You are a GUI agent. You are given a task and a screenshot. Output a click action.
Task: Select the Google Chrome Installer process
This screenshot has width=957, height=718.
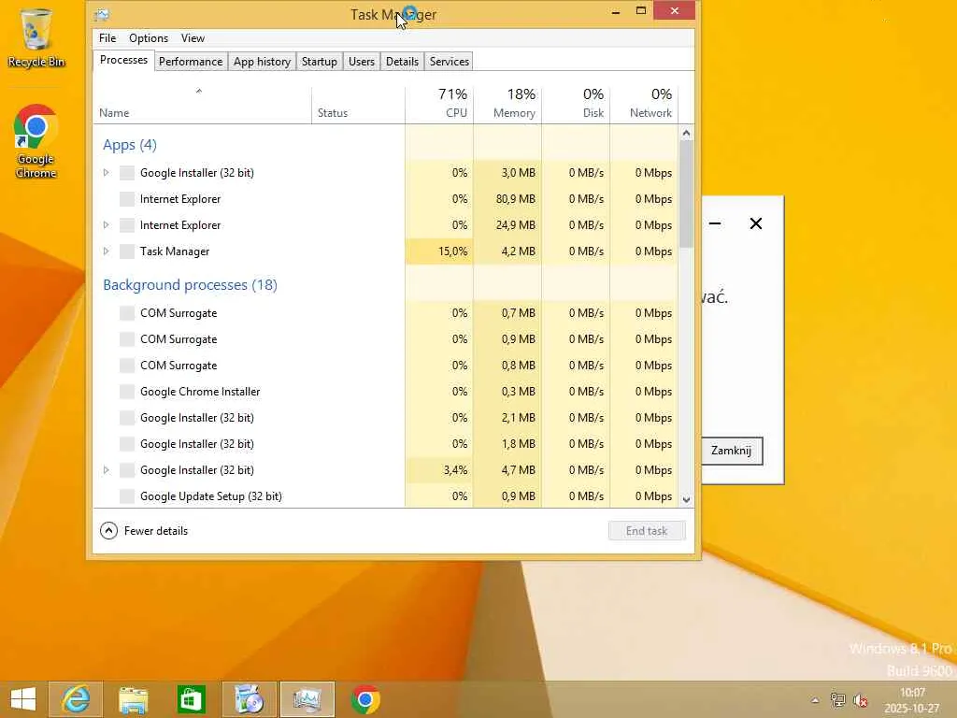[x=385, y=392]
